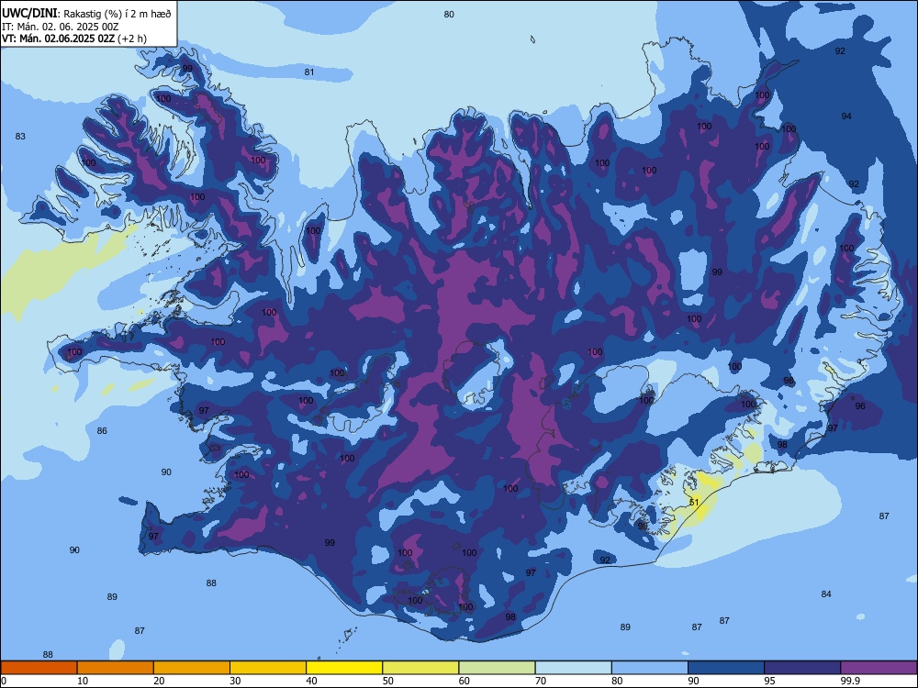The height and width of the screenshot is (688, 918).
Task: Click the '20' legend tick label
Action: coord(159,681)
